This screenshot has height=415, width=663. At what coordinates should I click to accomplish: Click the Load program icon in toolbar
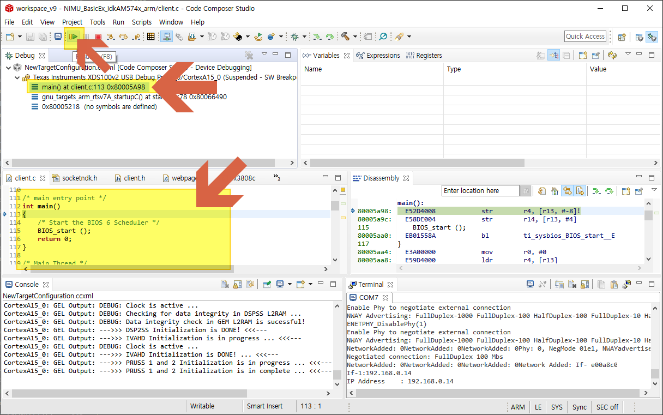(x=192, y=37)
